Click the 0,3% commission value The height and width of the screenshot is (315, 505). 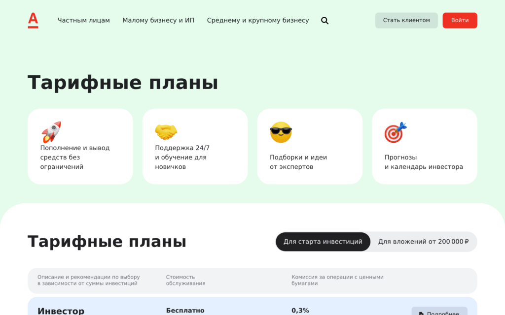pyautogui.click(x=300, y=311)
